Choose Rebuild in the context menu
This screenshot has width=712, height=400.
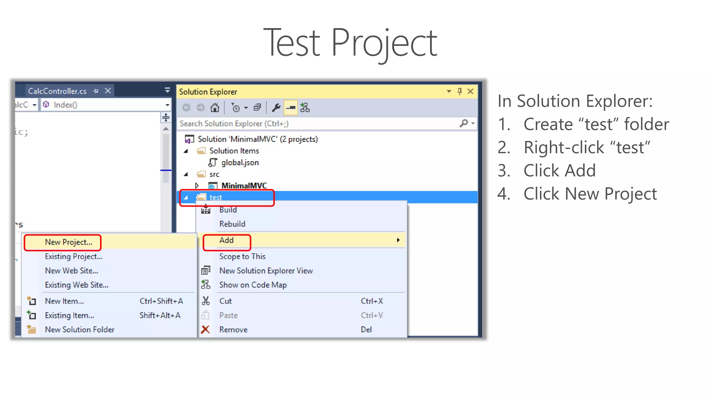[x=232, y=224]
